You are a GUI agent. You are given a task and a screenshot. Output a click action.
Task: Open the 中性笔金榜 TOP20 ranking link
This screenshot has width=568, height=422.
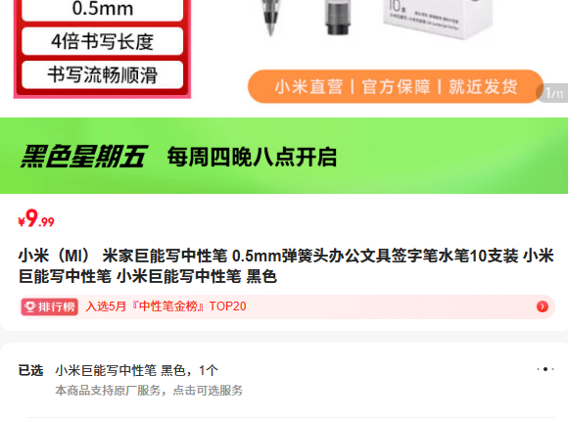click(166, 306)
